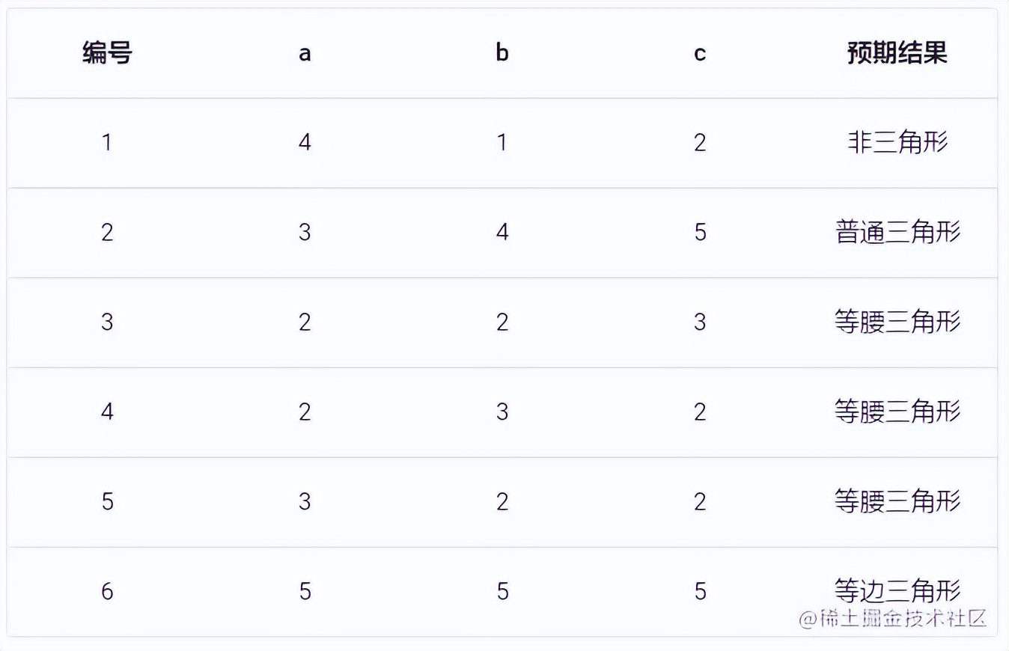Click row number 1 in 编号 column

point(107,142)
